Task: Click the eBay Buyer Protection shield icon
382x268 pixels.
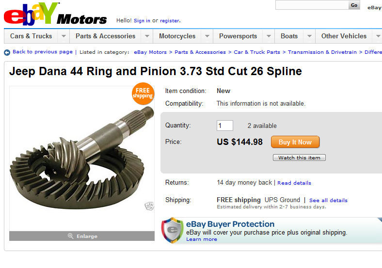Action: 173,230
